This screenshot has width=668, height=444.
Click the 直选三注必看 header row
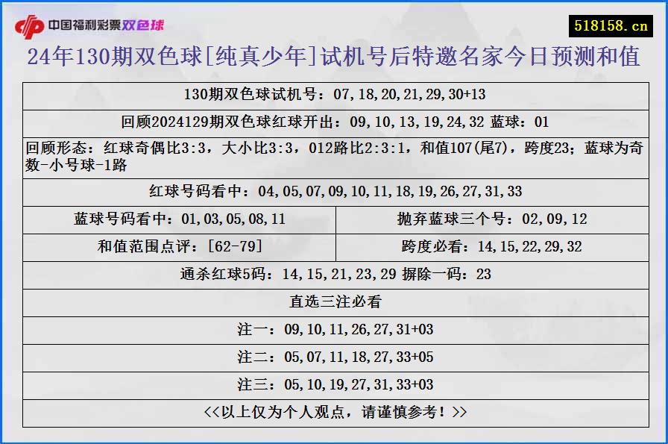tap(334, 301)
